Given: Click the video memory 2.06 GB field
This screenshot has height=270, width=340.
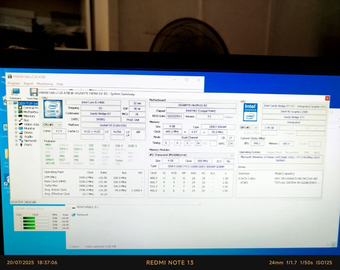Looking at the screenshot, I should point(269,128).
